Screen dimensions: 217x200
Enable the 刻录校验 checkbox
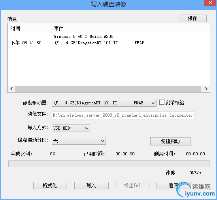coord(162,102)
